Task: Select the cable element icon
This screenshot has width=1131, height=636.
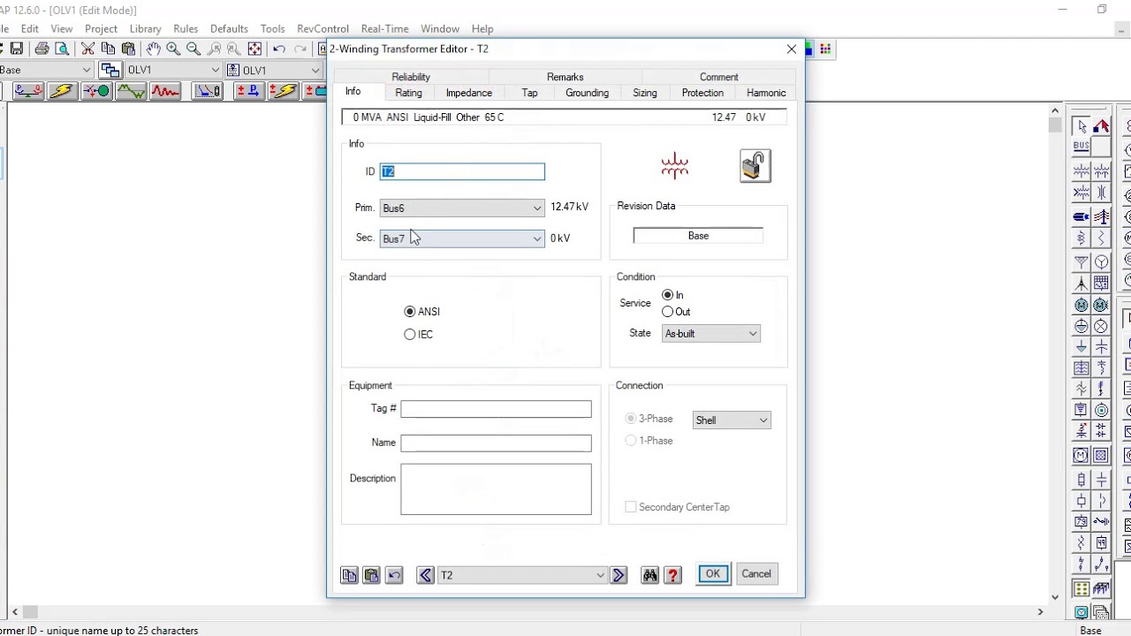Action: pos(1082,216)
